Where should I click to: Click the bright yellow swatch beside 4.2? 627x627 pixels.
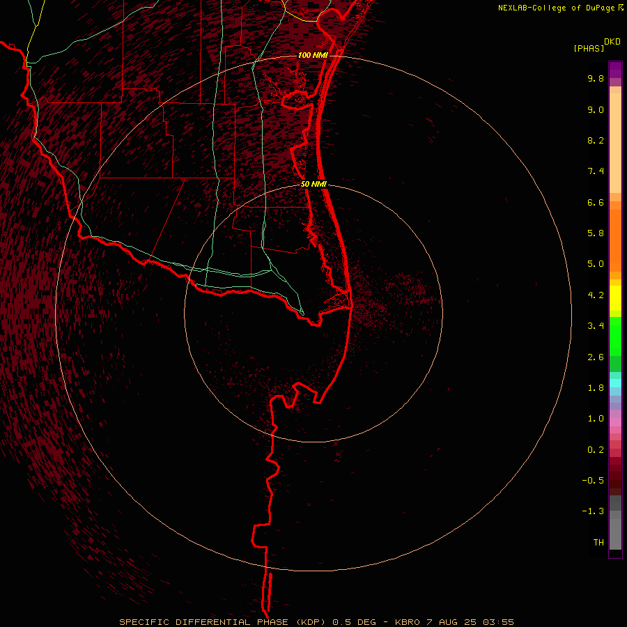tap(615, 298)
